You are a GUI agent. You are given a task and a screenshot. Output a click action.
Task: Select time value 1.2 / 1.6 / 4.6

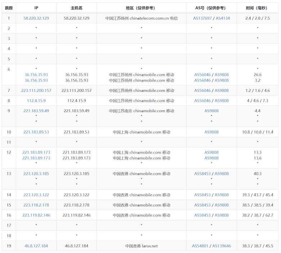(258, 91)
